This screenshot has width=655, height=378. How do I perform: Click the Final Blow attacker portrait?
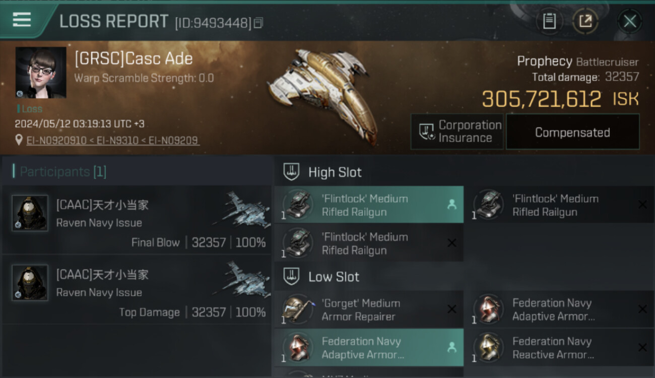point(30,213)
